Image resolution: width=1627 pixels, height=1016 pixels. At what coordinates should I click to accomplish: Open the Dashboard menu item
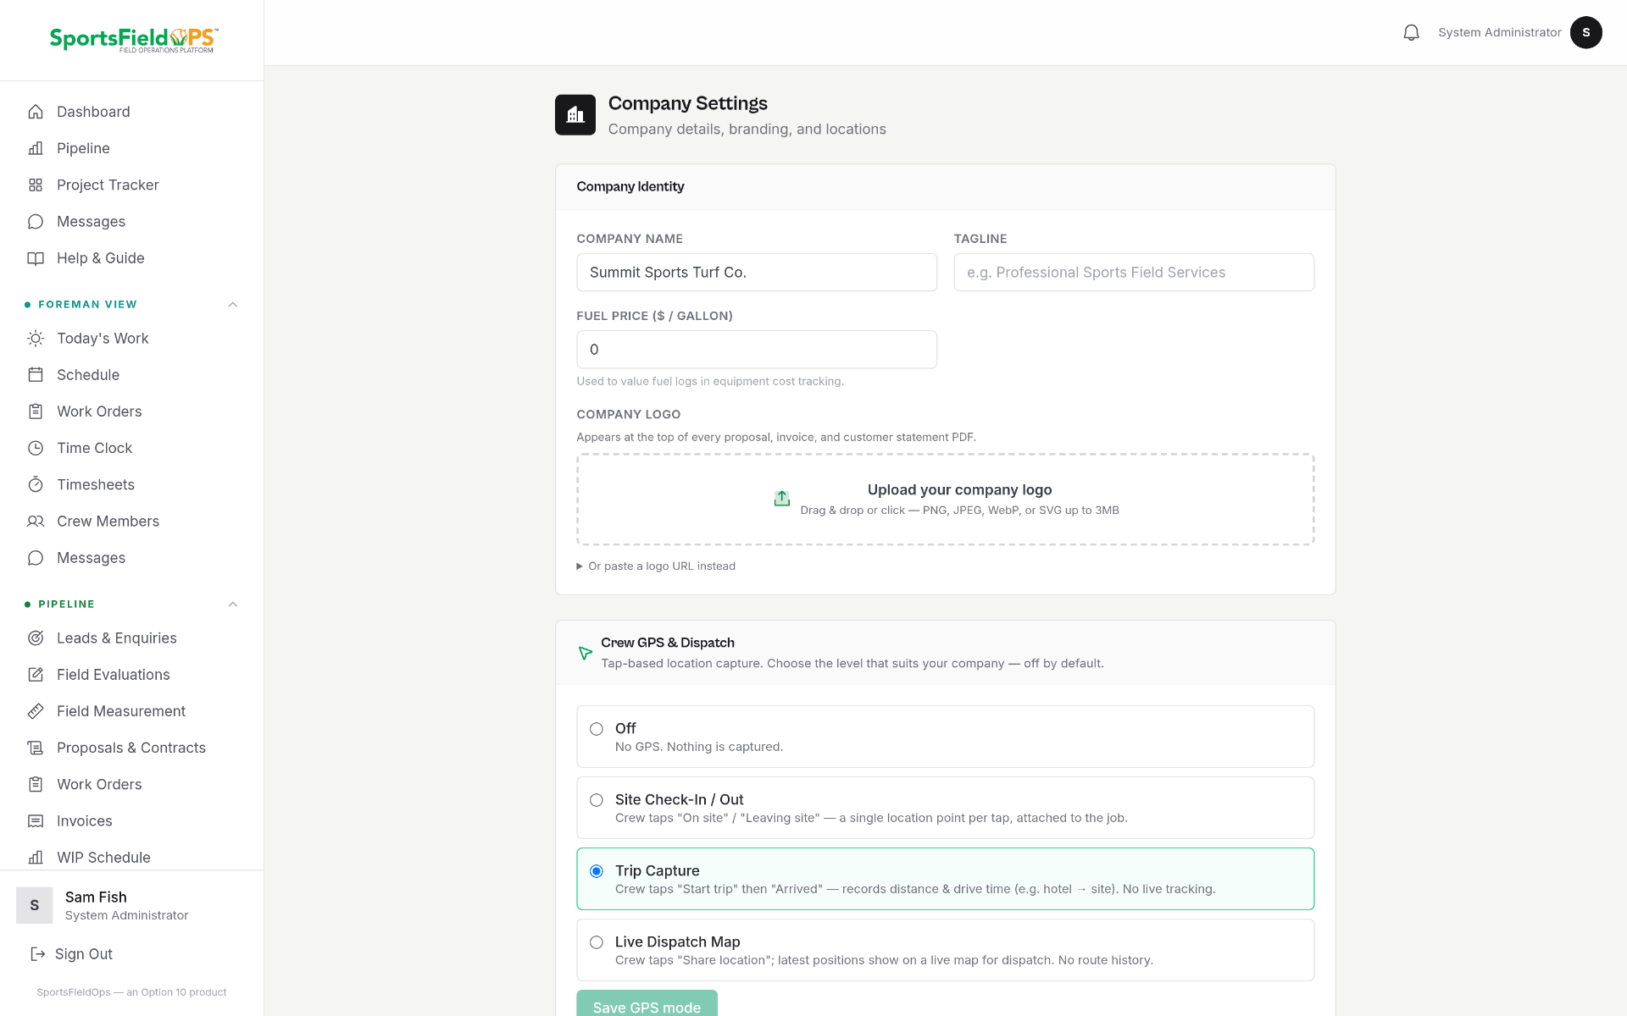click(x=132, y=112)
